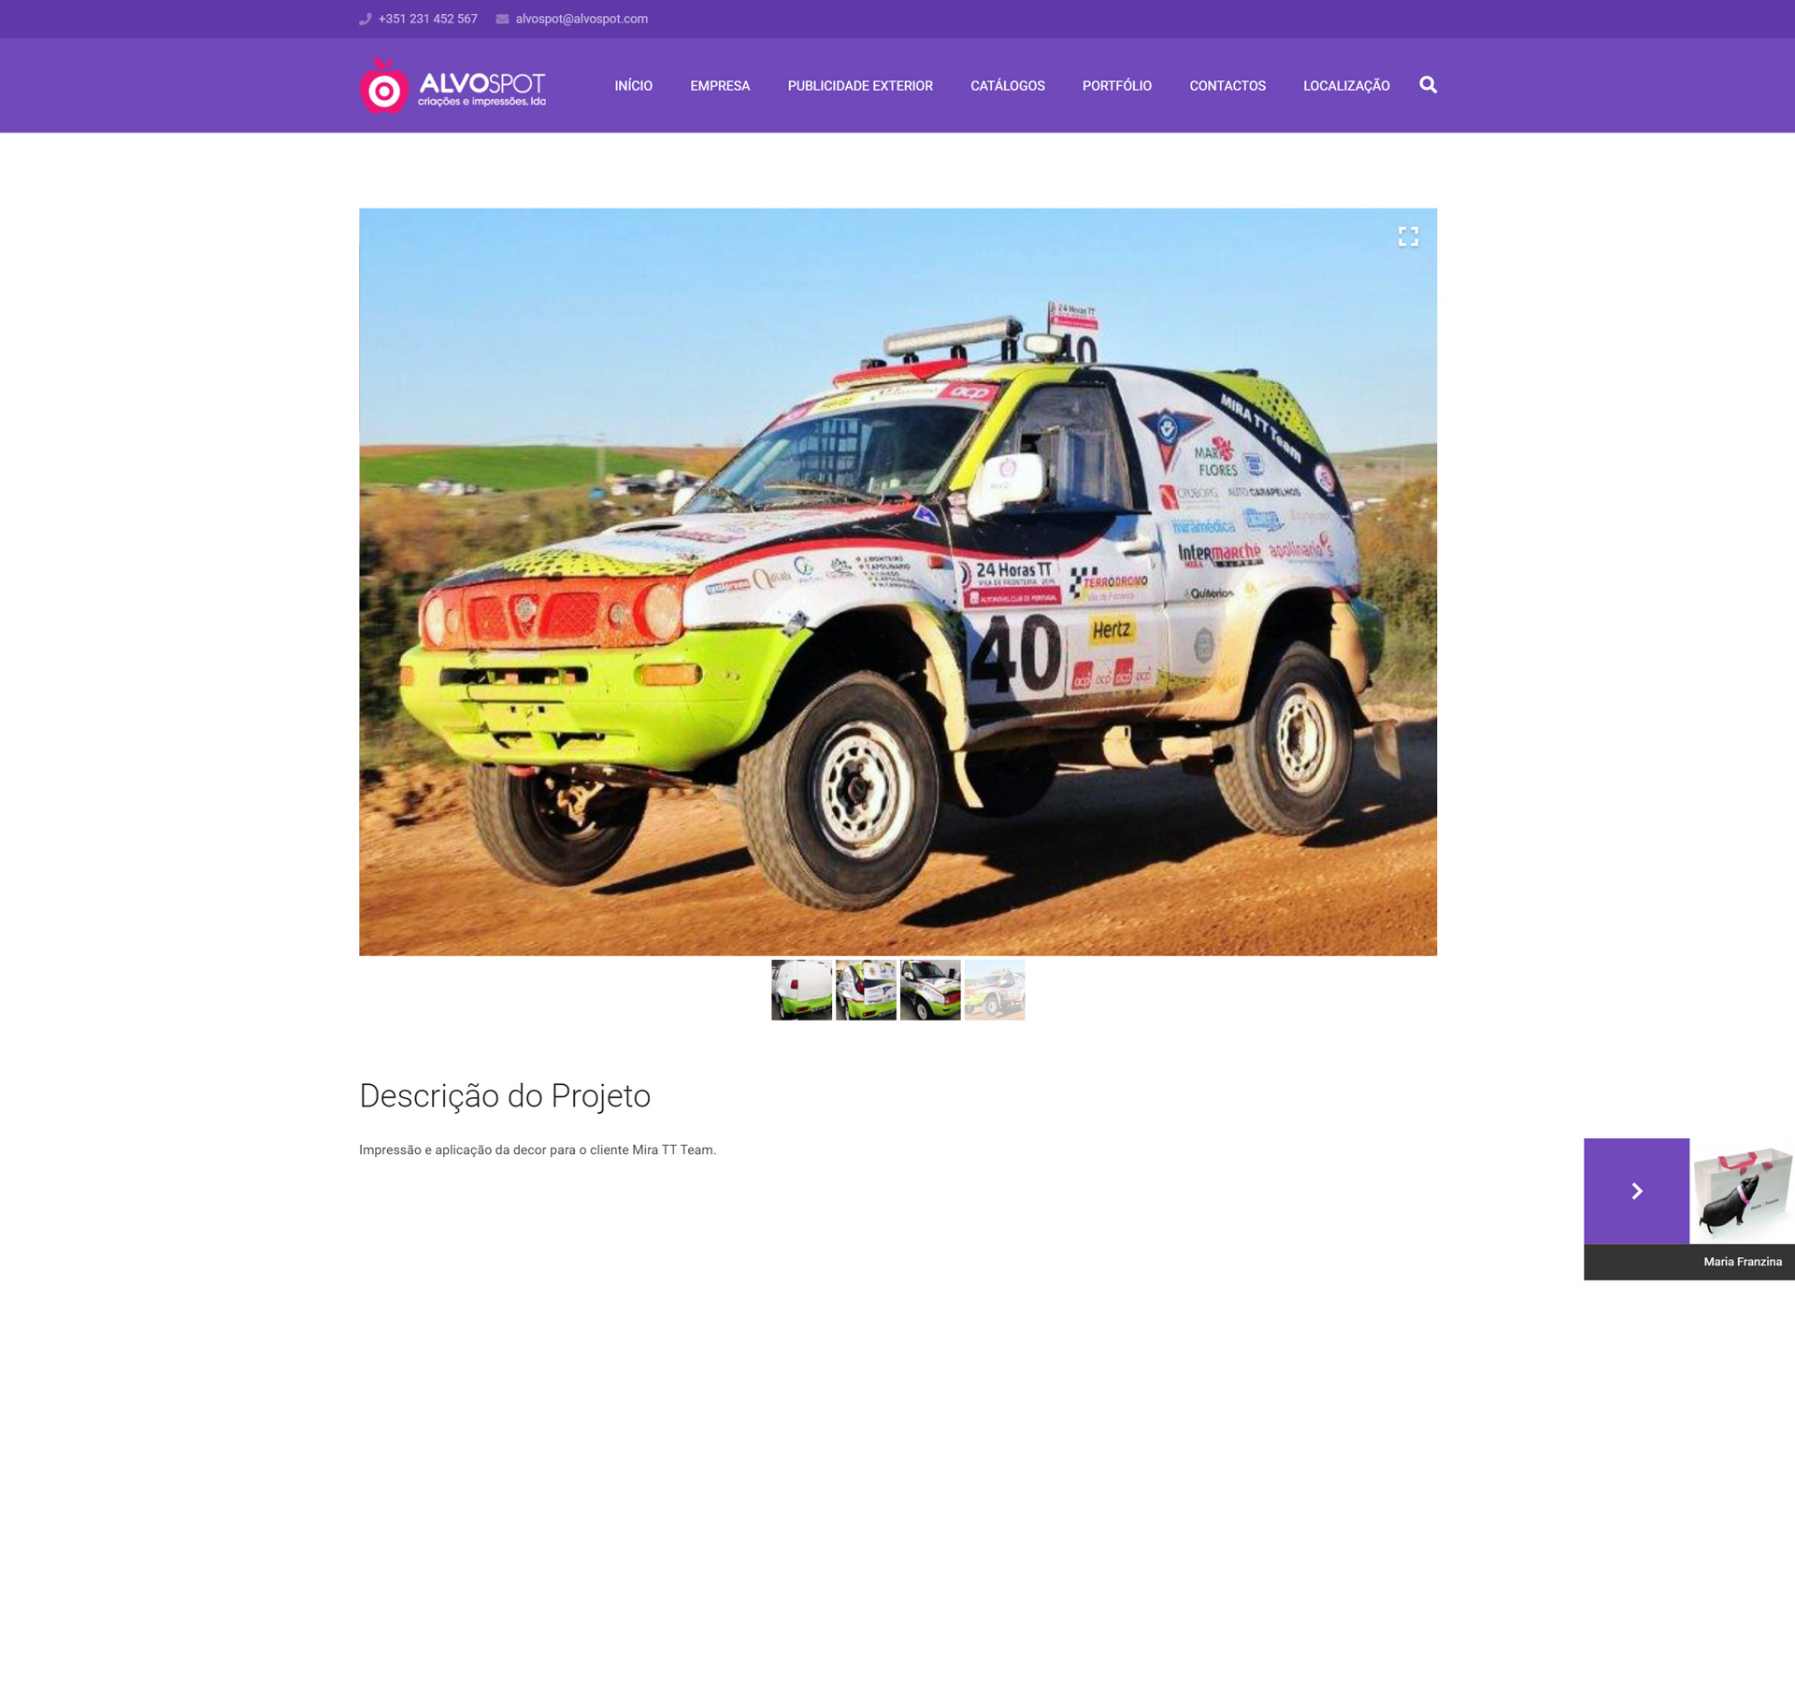The image size is (1795, 1699).
Task: Click the Mira TT Team description text
Action: click(x=538, y=1149)
